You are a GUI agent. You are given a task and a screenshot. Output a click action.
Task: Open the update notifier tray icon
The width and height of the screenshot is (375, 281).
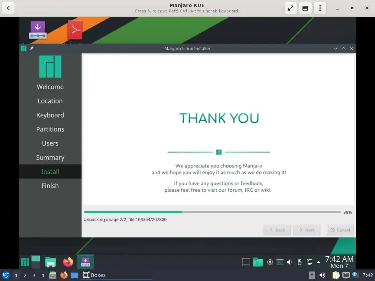(x=270, y=262)
